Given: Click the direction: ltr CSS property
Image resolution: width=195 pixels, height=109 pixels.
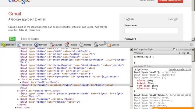Looking at the screenshot, I should point(147,88).
